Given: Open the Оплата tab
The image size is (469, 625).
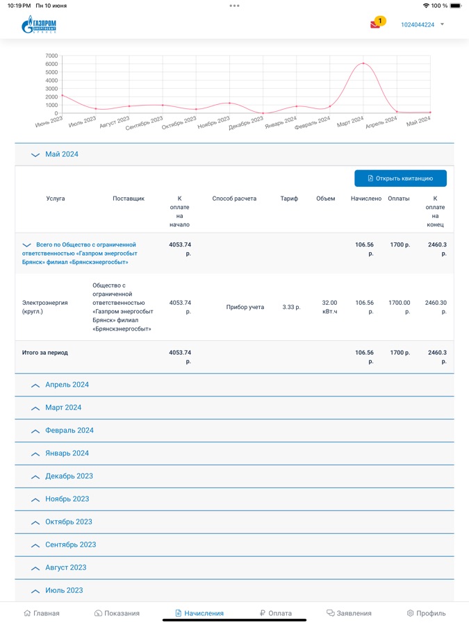Looking at the screenshot, I should 275,613.
